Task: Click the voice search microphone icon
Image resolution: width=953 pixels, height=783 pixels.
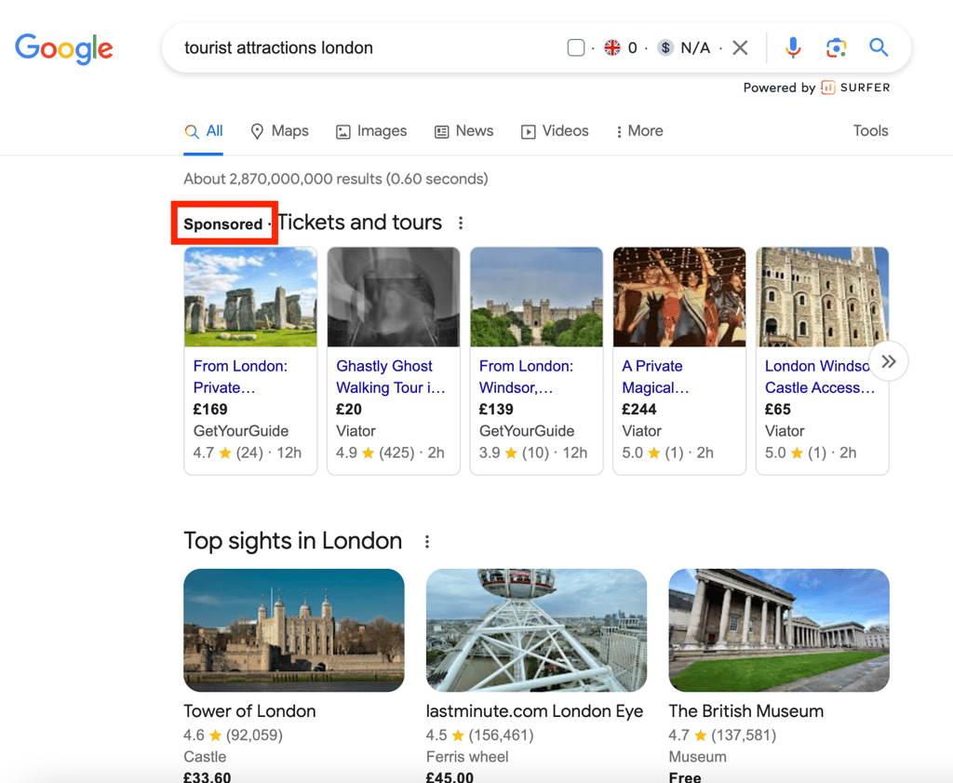Action: (793, 47)
